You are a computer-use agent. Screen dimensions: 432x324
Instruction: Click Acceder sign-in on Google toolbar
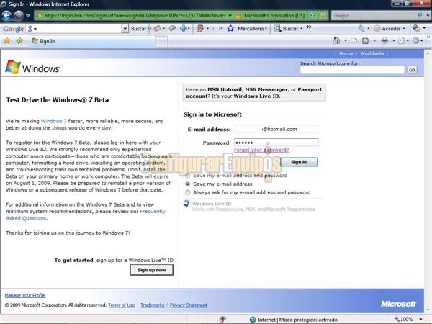(389, 29)
